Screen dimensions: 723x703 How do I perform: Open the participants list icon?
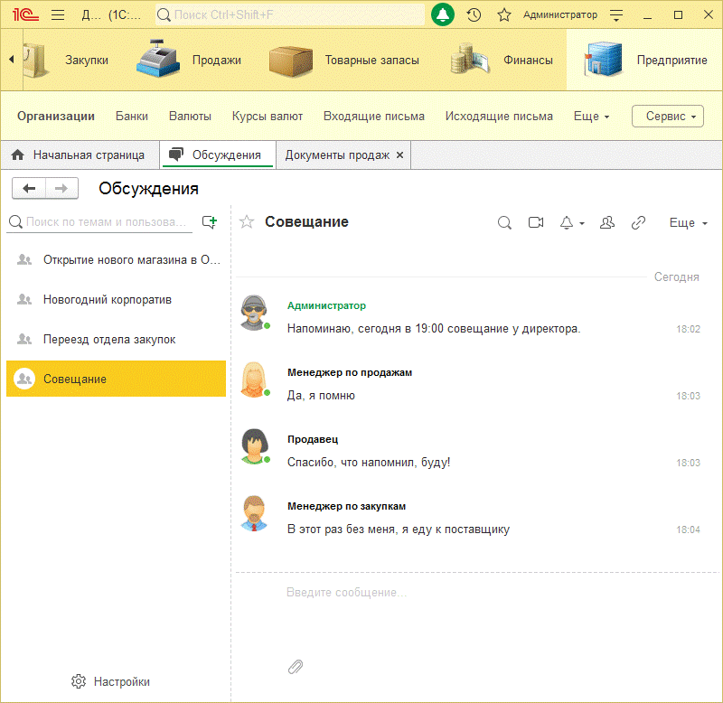(607, 222)
